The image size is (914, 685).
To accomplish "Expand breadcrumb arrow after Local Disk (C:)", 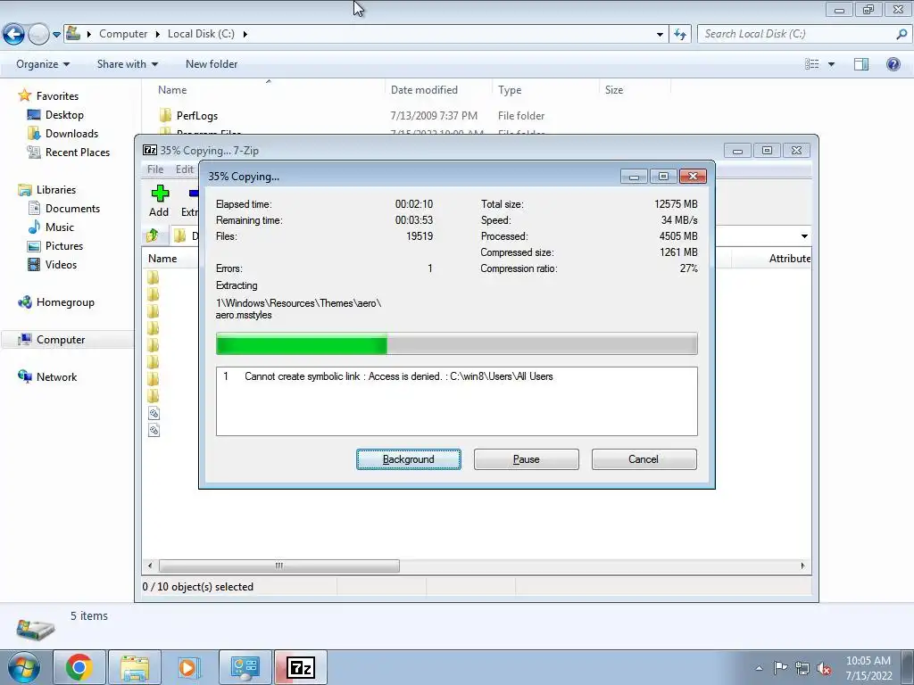I will coord(245,34).
